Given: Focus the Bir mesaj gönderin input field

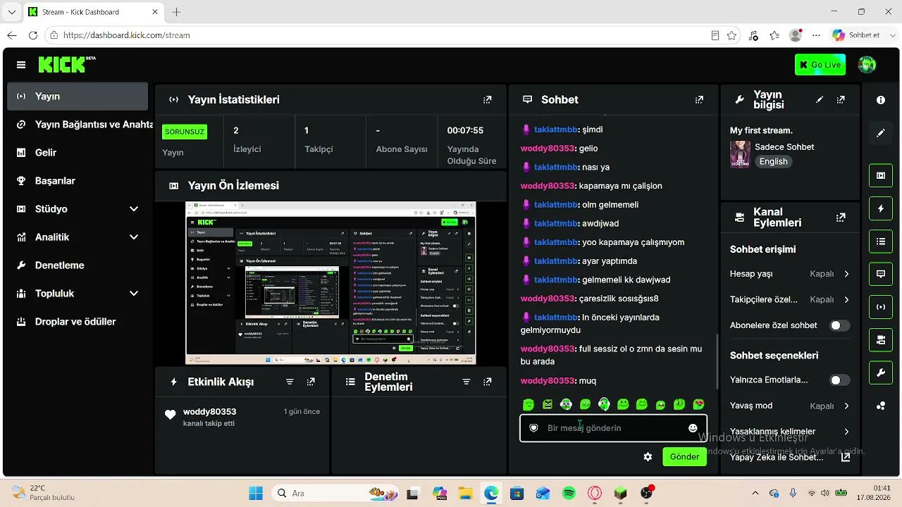Looking at the screenshot, I should coord(613,428).
